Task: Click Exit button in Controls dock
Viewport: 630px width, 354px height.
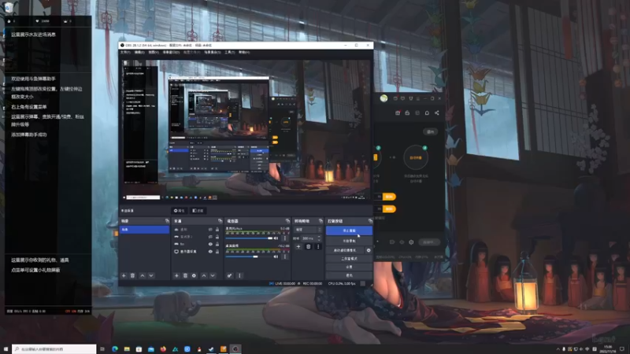Action: point(349,275)
